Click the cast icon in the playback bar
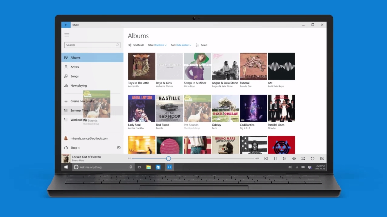This screenshot has height=217, width=387. [x=322, y=158]
